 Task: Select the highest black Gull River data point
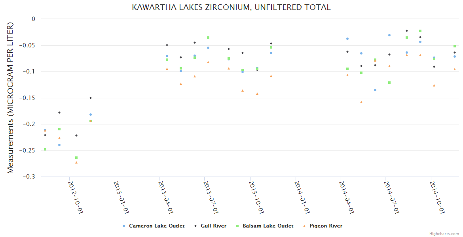pos(406,31)
